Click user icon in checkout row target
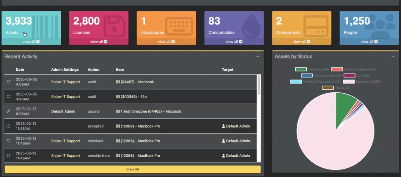Screen dimensions: 401x177 [x=223, y=141]
